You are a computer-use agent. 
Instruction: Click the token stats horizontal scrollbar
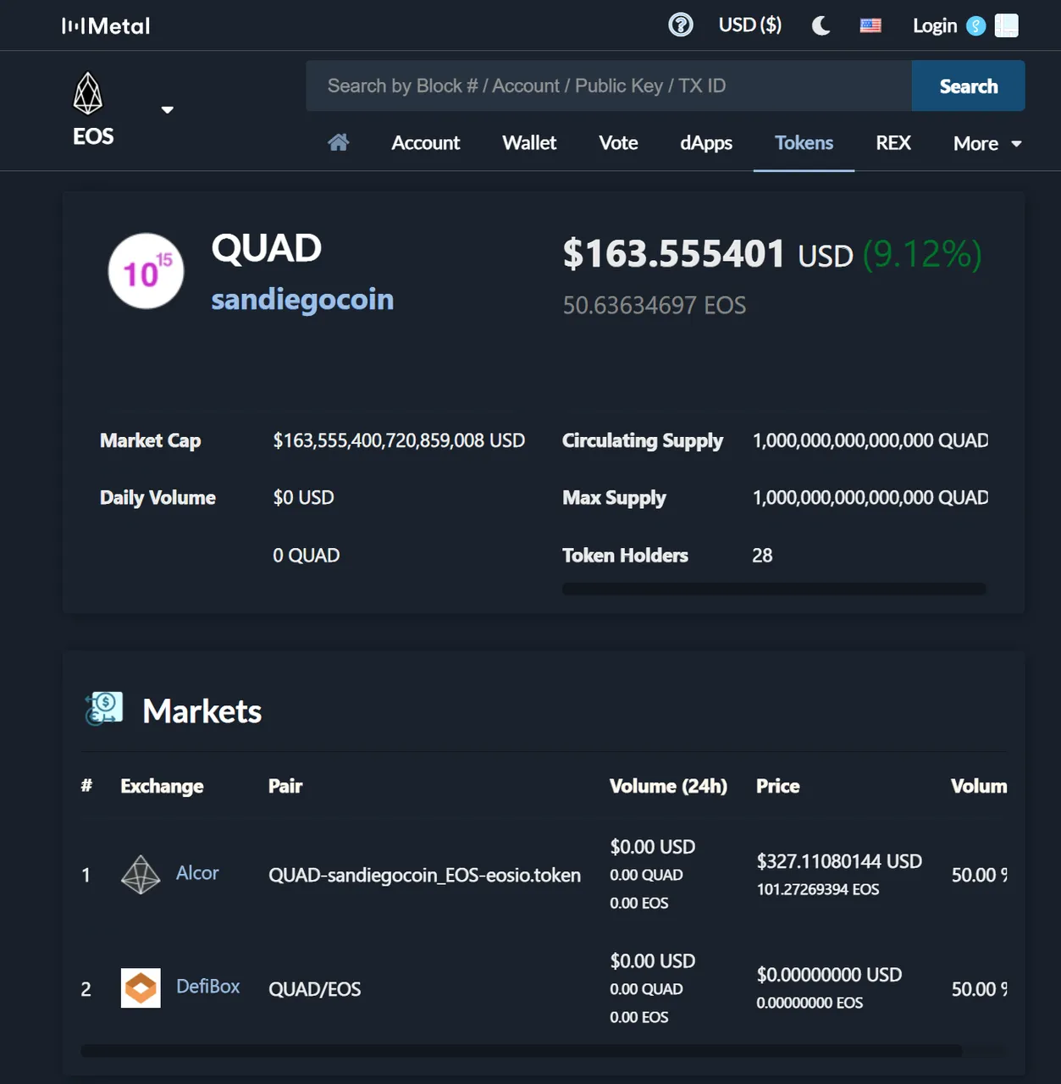click(x=774, y=589)
